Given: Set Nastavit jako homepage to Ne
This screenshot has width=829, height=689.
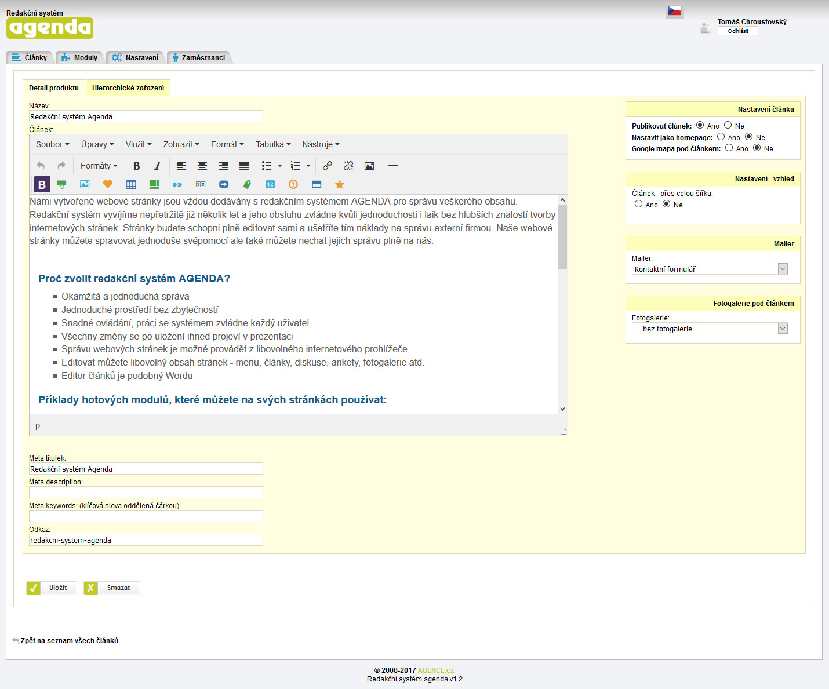Looking at the screenshot, I should (749, 137).
